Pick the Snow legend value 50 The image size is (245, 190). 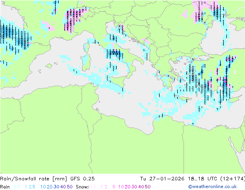148,187
